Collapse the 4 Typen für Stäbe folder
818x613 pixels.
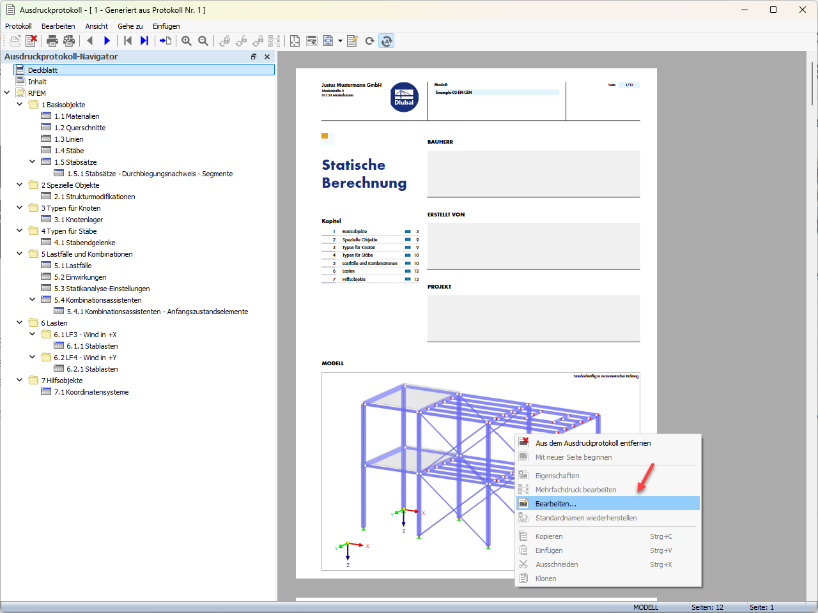click(x=20, y=231)
